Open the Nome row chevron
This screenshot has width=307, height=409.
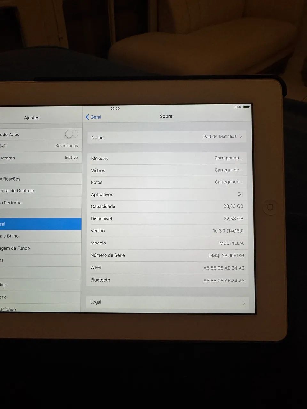pyautogui.click(x=241, y=136)
